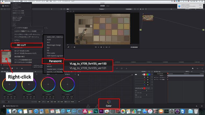Open the DaVinci Resolve icon in the Dock
Screen dimensions: 205x115
85,111
